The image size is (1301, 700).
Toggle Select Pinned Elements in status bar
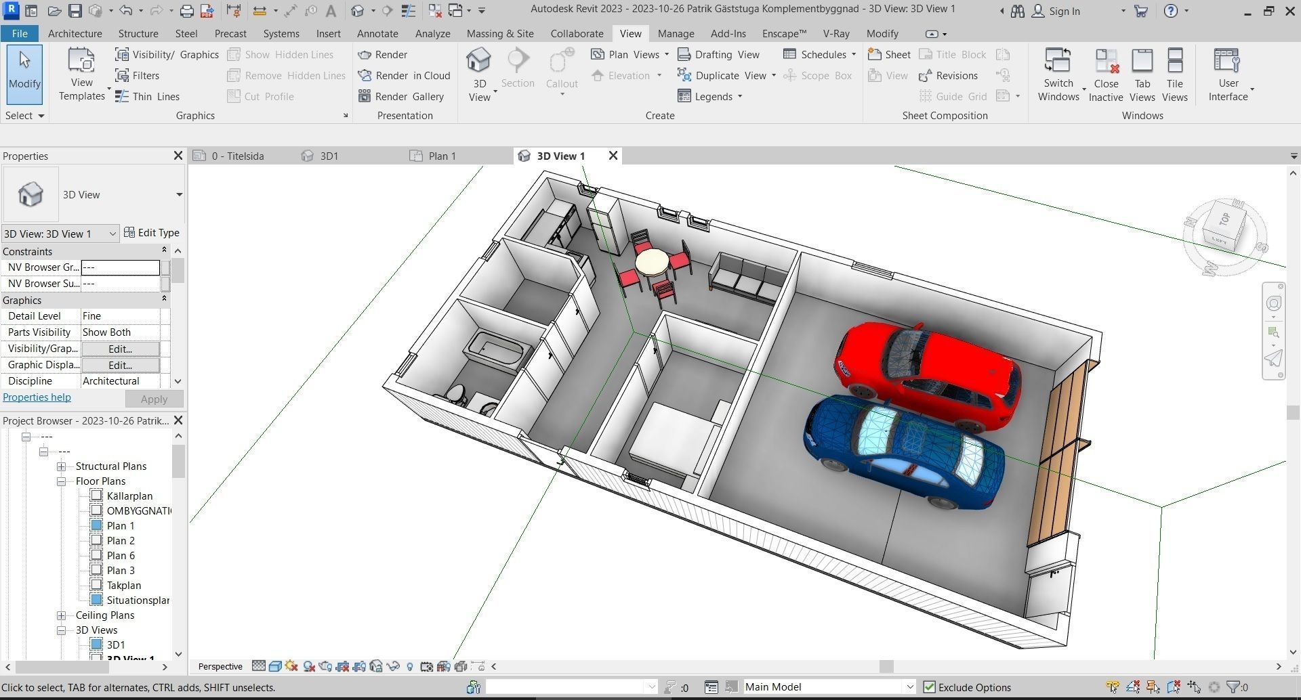[1153, 687]
